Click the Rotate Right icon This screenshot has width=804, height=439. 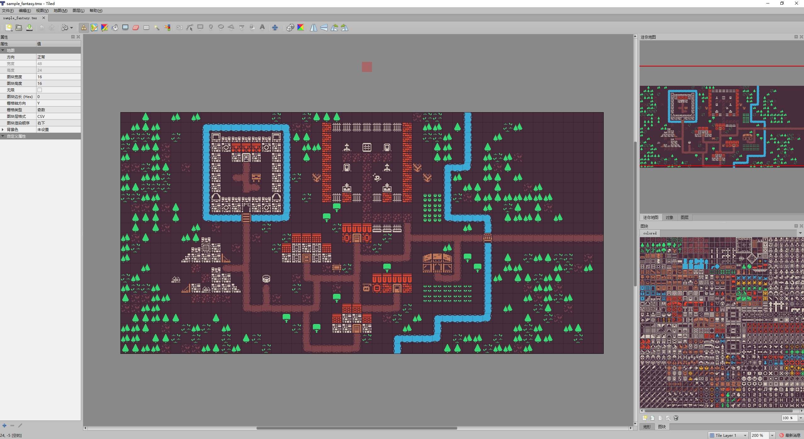pos(345,28)
